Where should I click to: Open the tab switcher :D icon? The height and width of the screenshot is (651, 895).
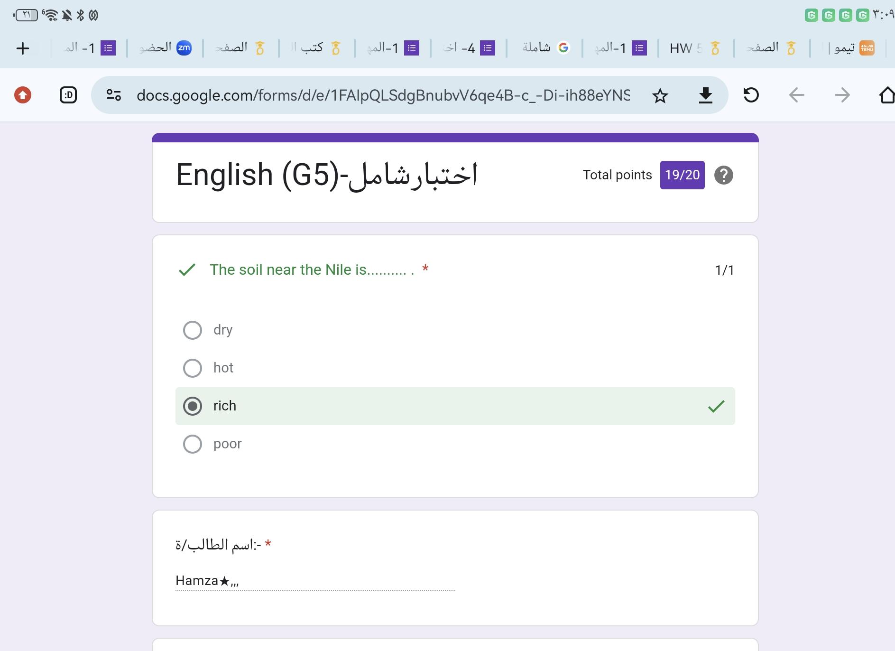(68, 95)
